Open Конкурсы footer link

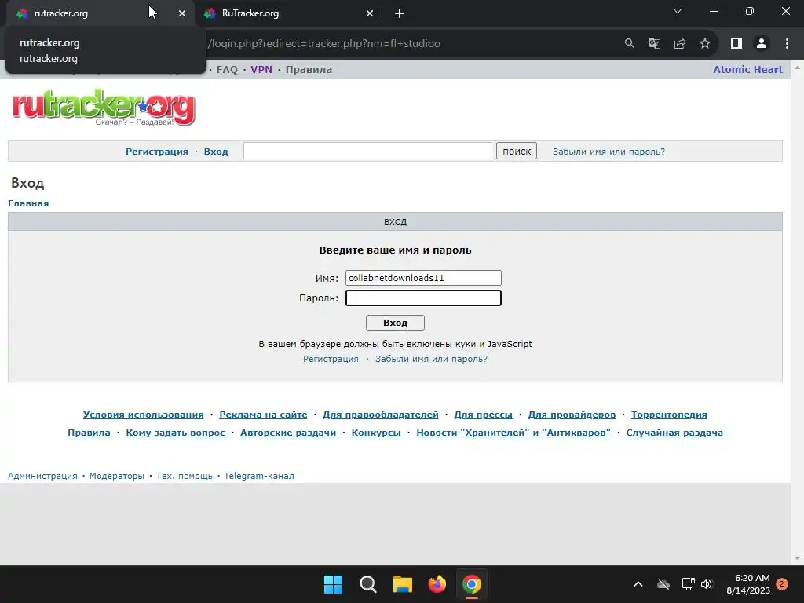(x=376, y=433)
